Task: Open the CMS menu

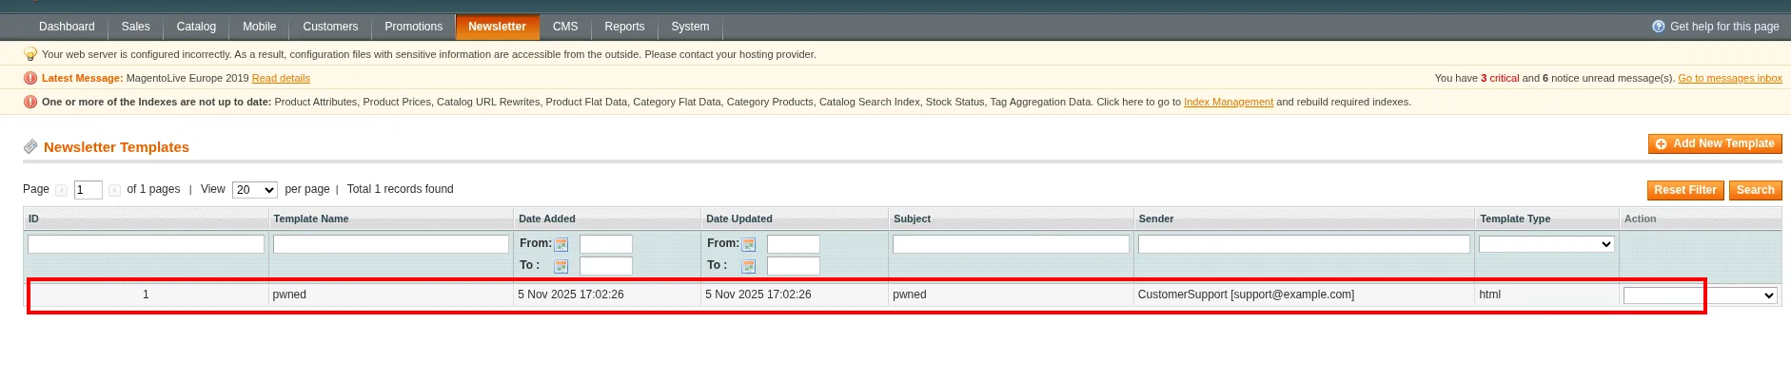Action: (x=565, y=27)
